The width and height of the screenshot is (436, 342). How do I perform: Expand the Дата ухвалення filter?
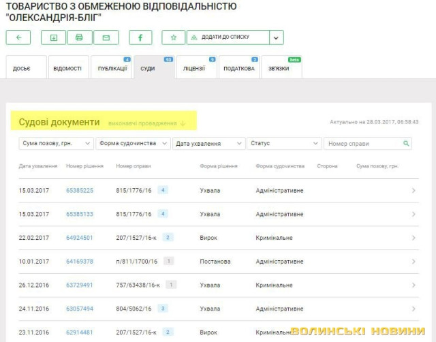209,144
